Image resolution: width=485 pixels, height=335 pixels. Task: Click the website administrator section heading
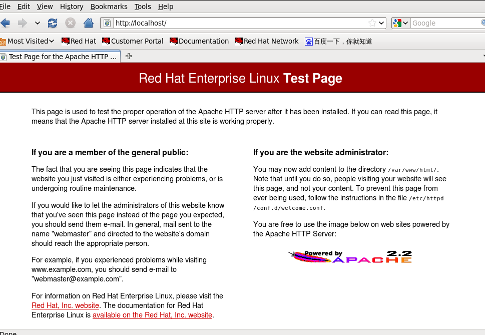321,153
